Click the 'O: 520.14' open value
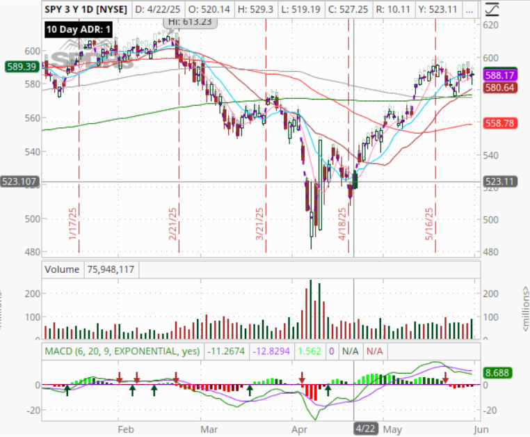The height and width of the screenshot is (437, 530). tap(209, 10)
